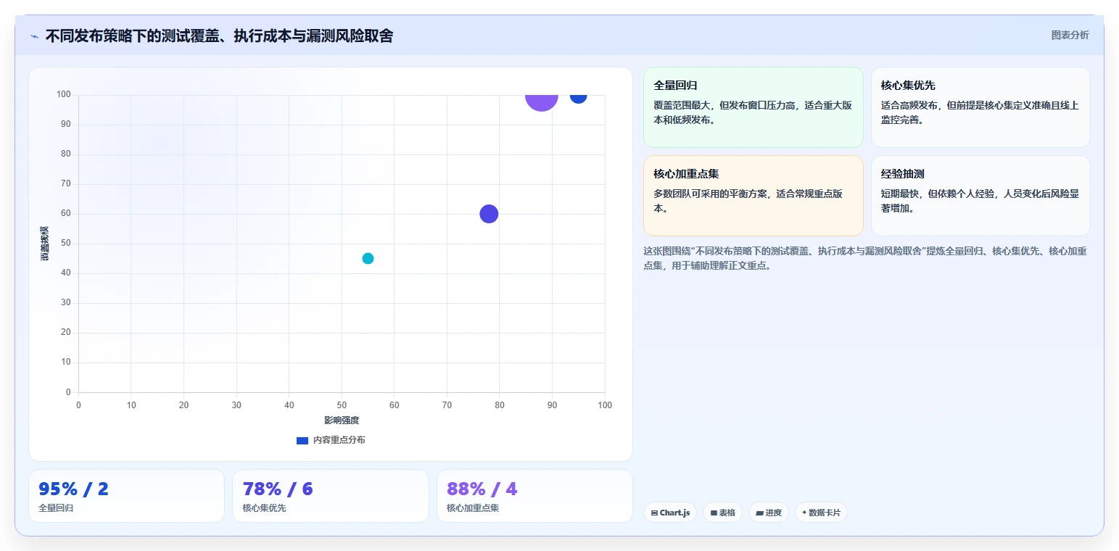The image size is (1119, 551).
Task: Click the main title 不同发布策略下的测试覆盖 heading
Action: [x=219, y=36]
